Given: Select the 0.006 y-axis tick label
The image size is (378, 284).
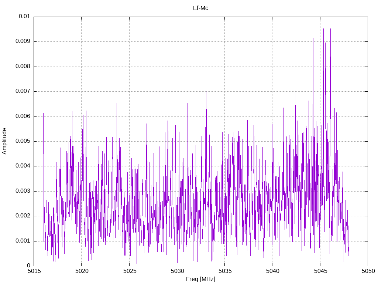Looking at the screenshot, I should click(23, 116).
